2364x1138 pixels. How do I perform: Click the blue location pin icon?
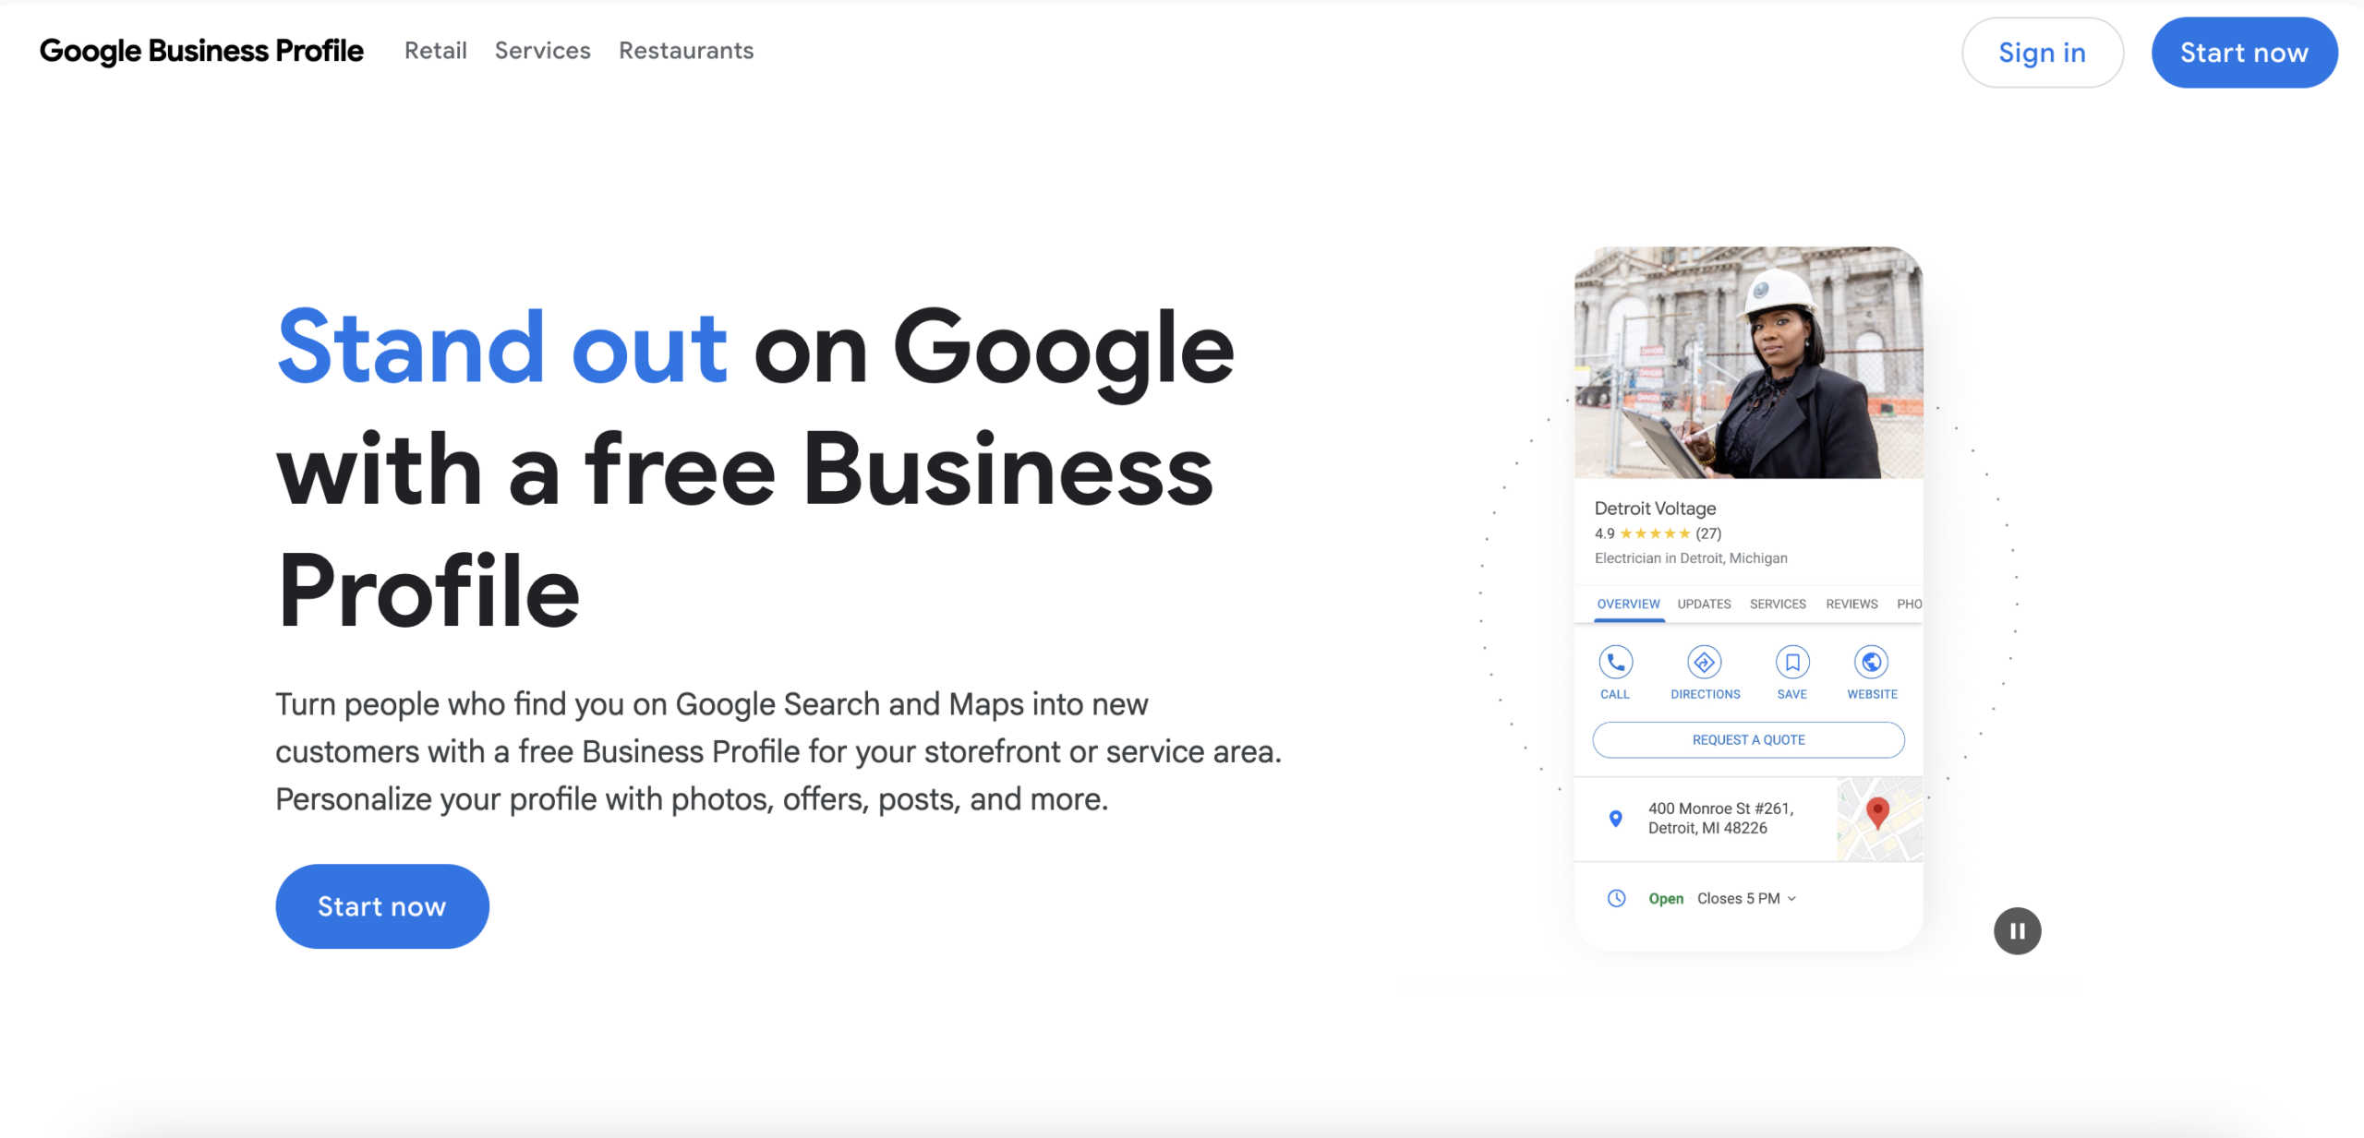(1615, 818)
